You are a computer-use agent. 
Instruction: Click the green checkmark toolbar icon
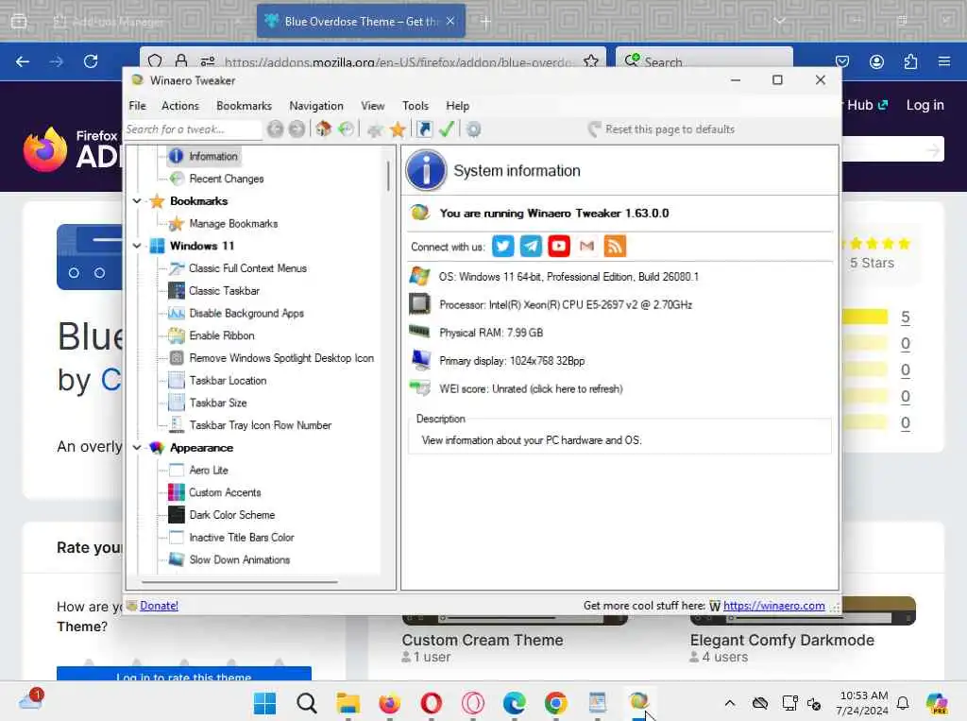click(x=447, y=129)
